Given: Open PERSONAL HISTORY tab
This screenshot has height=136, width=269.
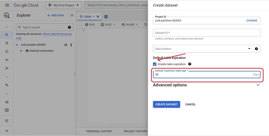Looking at the screenshot, I should coord(99,131).
